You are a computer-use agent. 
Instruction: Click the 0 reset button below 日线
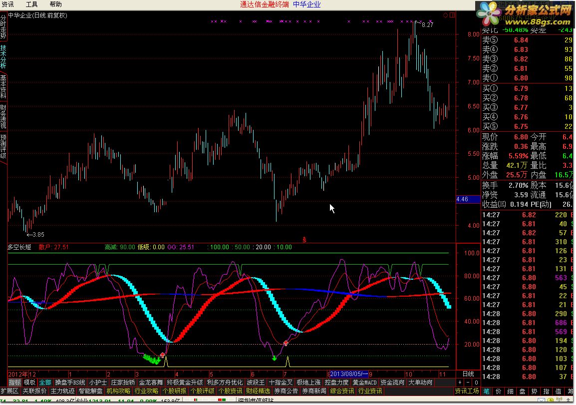tap(476, 383)
